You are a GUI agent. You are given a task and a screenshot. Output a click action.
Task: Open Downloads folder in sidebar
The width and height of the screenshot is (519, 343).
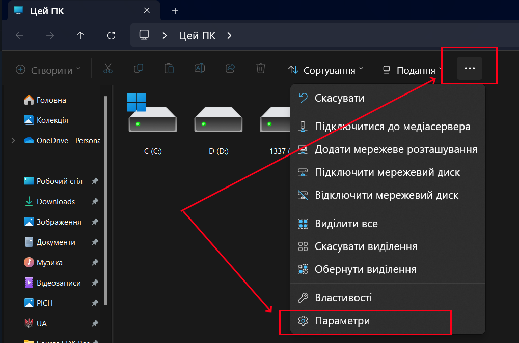tap(56, 202)
